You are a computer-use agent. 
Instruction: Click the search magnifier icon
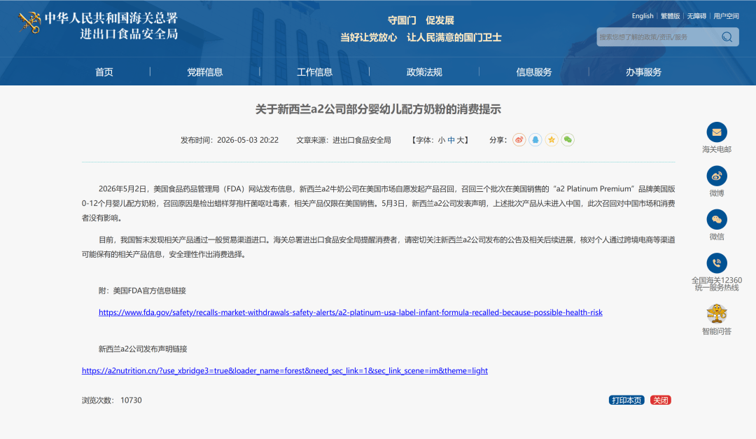coord(727,37)
